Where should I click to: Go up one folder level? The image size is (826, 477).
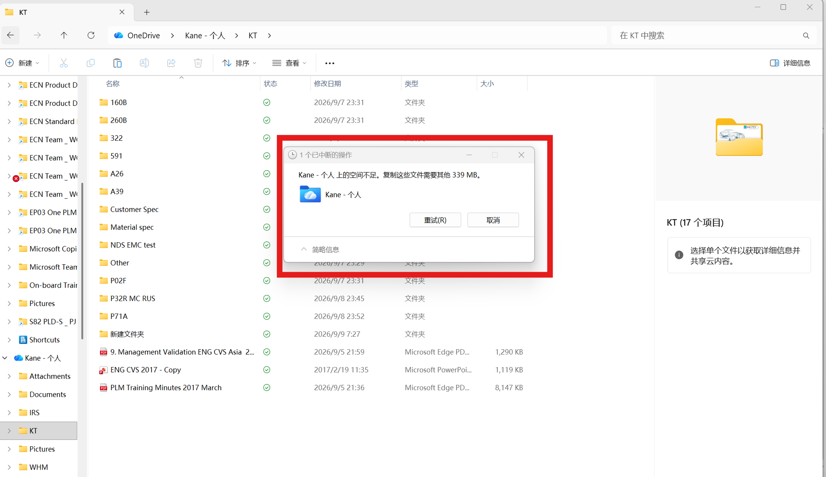[x=64, y=35]
